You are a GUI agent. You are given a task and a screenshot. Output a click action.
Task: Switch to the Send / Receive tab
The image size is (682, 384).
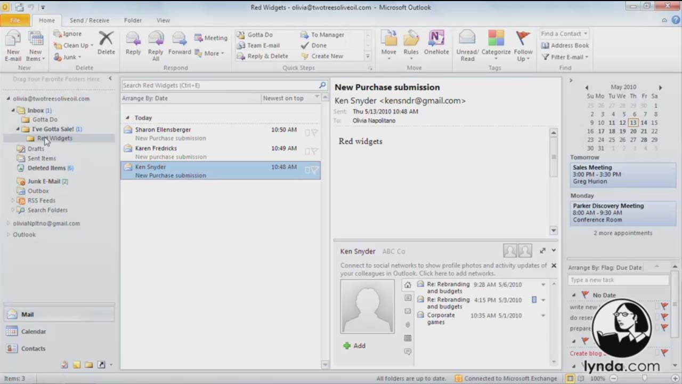pos(89,20)
